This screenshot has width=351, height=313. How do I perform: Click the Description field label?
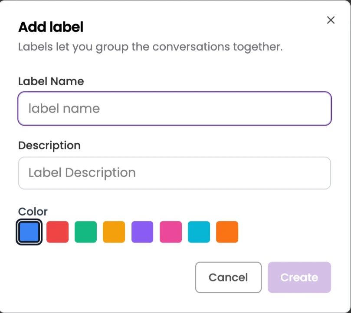(x=49, y=145)
